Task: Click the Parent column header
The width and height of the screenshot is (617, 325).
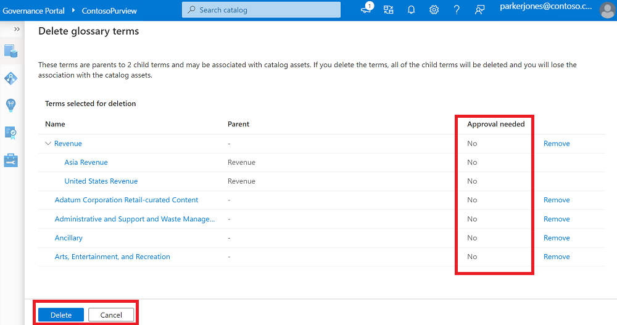Action: tap(238, 124)
